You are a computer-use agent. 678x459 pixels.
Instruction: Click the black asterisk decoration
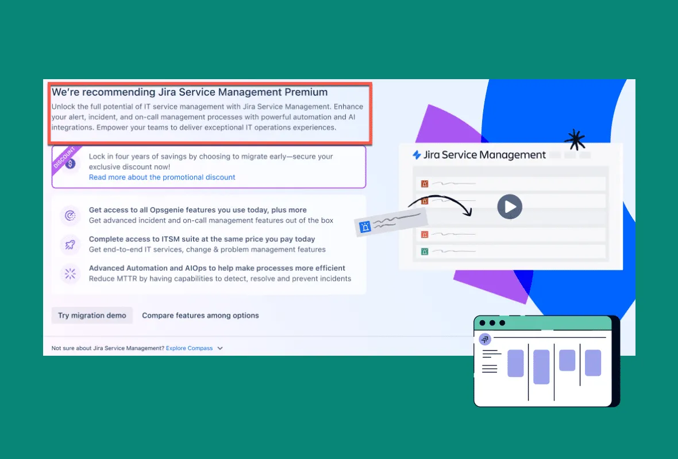pyautogui.click(x=574, y=139)
